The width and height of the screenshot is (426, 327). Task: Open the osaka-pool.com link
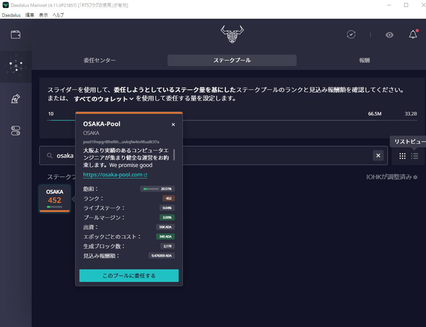(x=113, y=175)
